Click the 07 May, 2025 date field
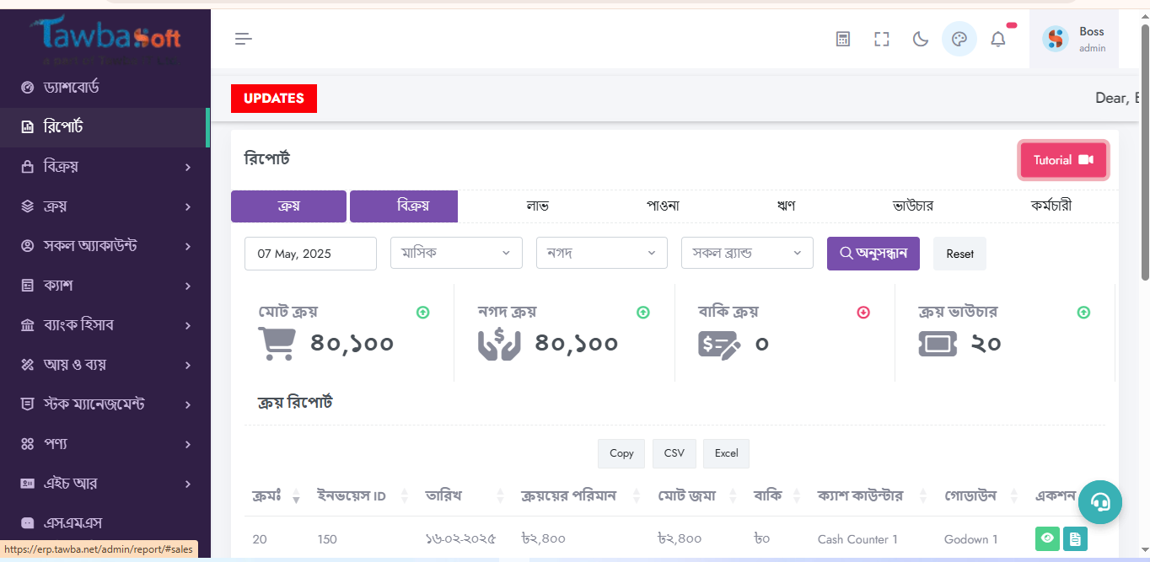The image size is (1150, 562). tap(310, 254)
